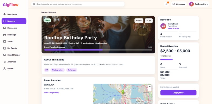Click the Rooftop Birthday Party title
212x104 pixels.
(x=70, y=38)
